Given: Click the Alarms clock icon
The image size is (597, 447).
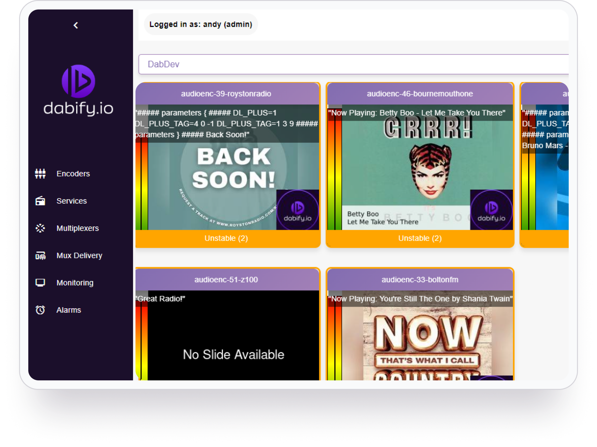Looking at the screenshot, I should click(40, 310).
